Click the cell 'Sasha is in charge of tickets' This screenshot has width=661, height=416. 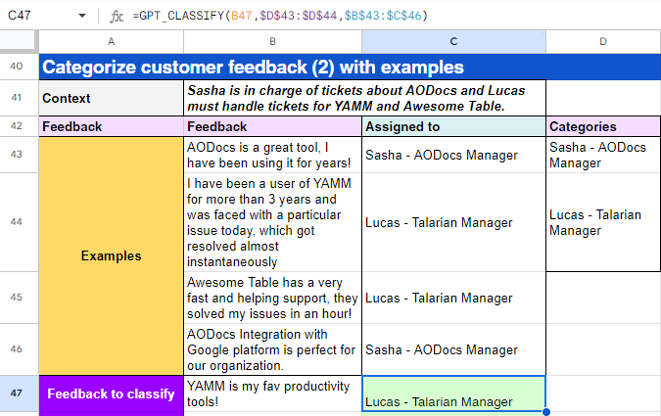(x=364, y=98)
